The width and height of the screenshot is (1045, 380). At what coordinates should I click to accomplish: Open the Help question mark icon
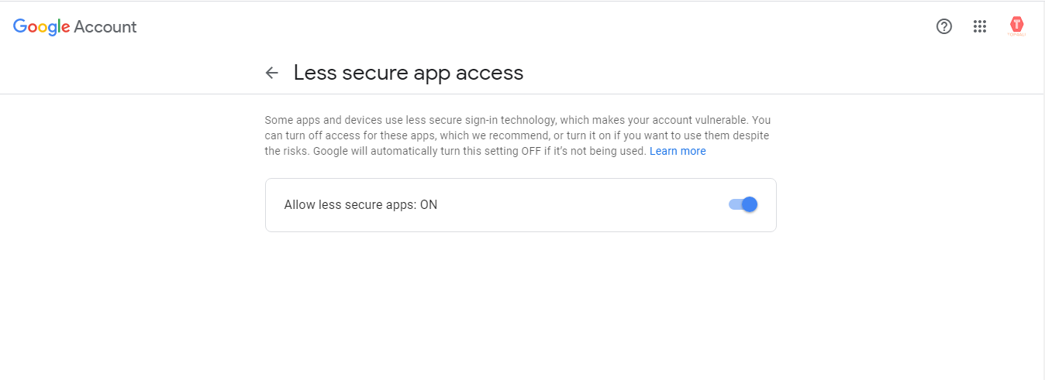click(943, 26)
